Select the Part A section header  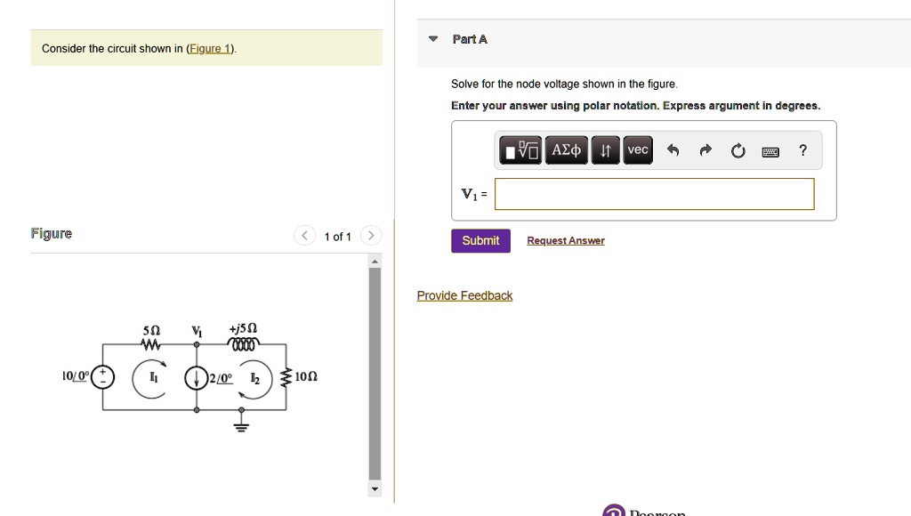[x=470, y=38]
